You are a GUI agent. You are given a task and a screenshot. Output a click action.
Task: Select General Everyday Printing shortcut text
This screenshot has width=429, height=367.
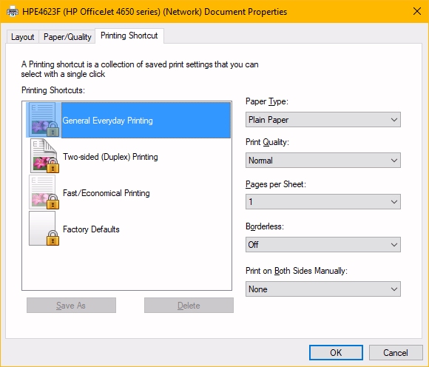point(107,121)
